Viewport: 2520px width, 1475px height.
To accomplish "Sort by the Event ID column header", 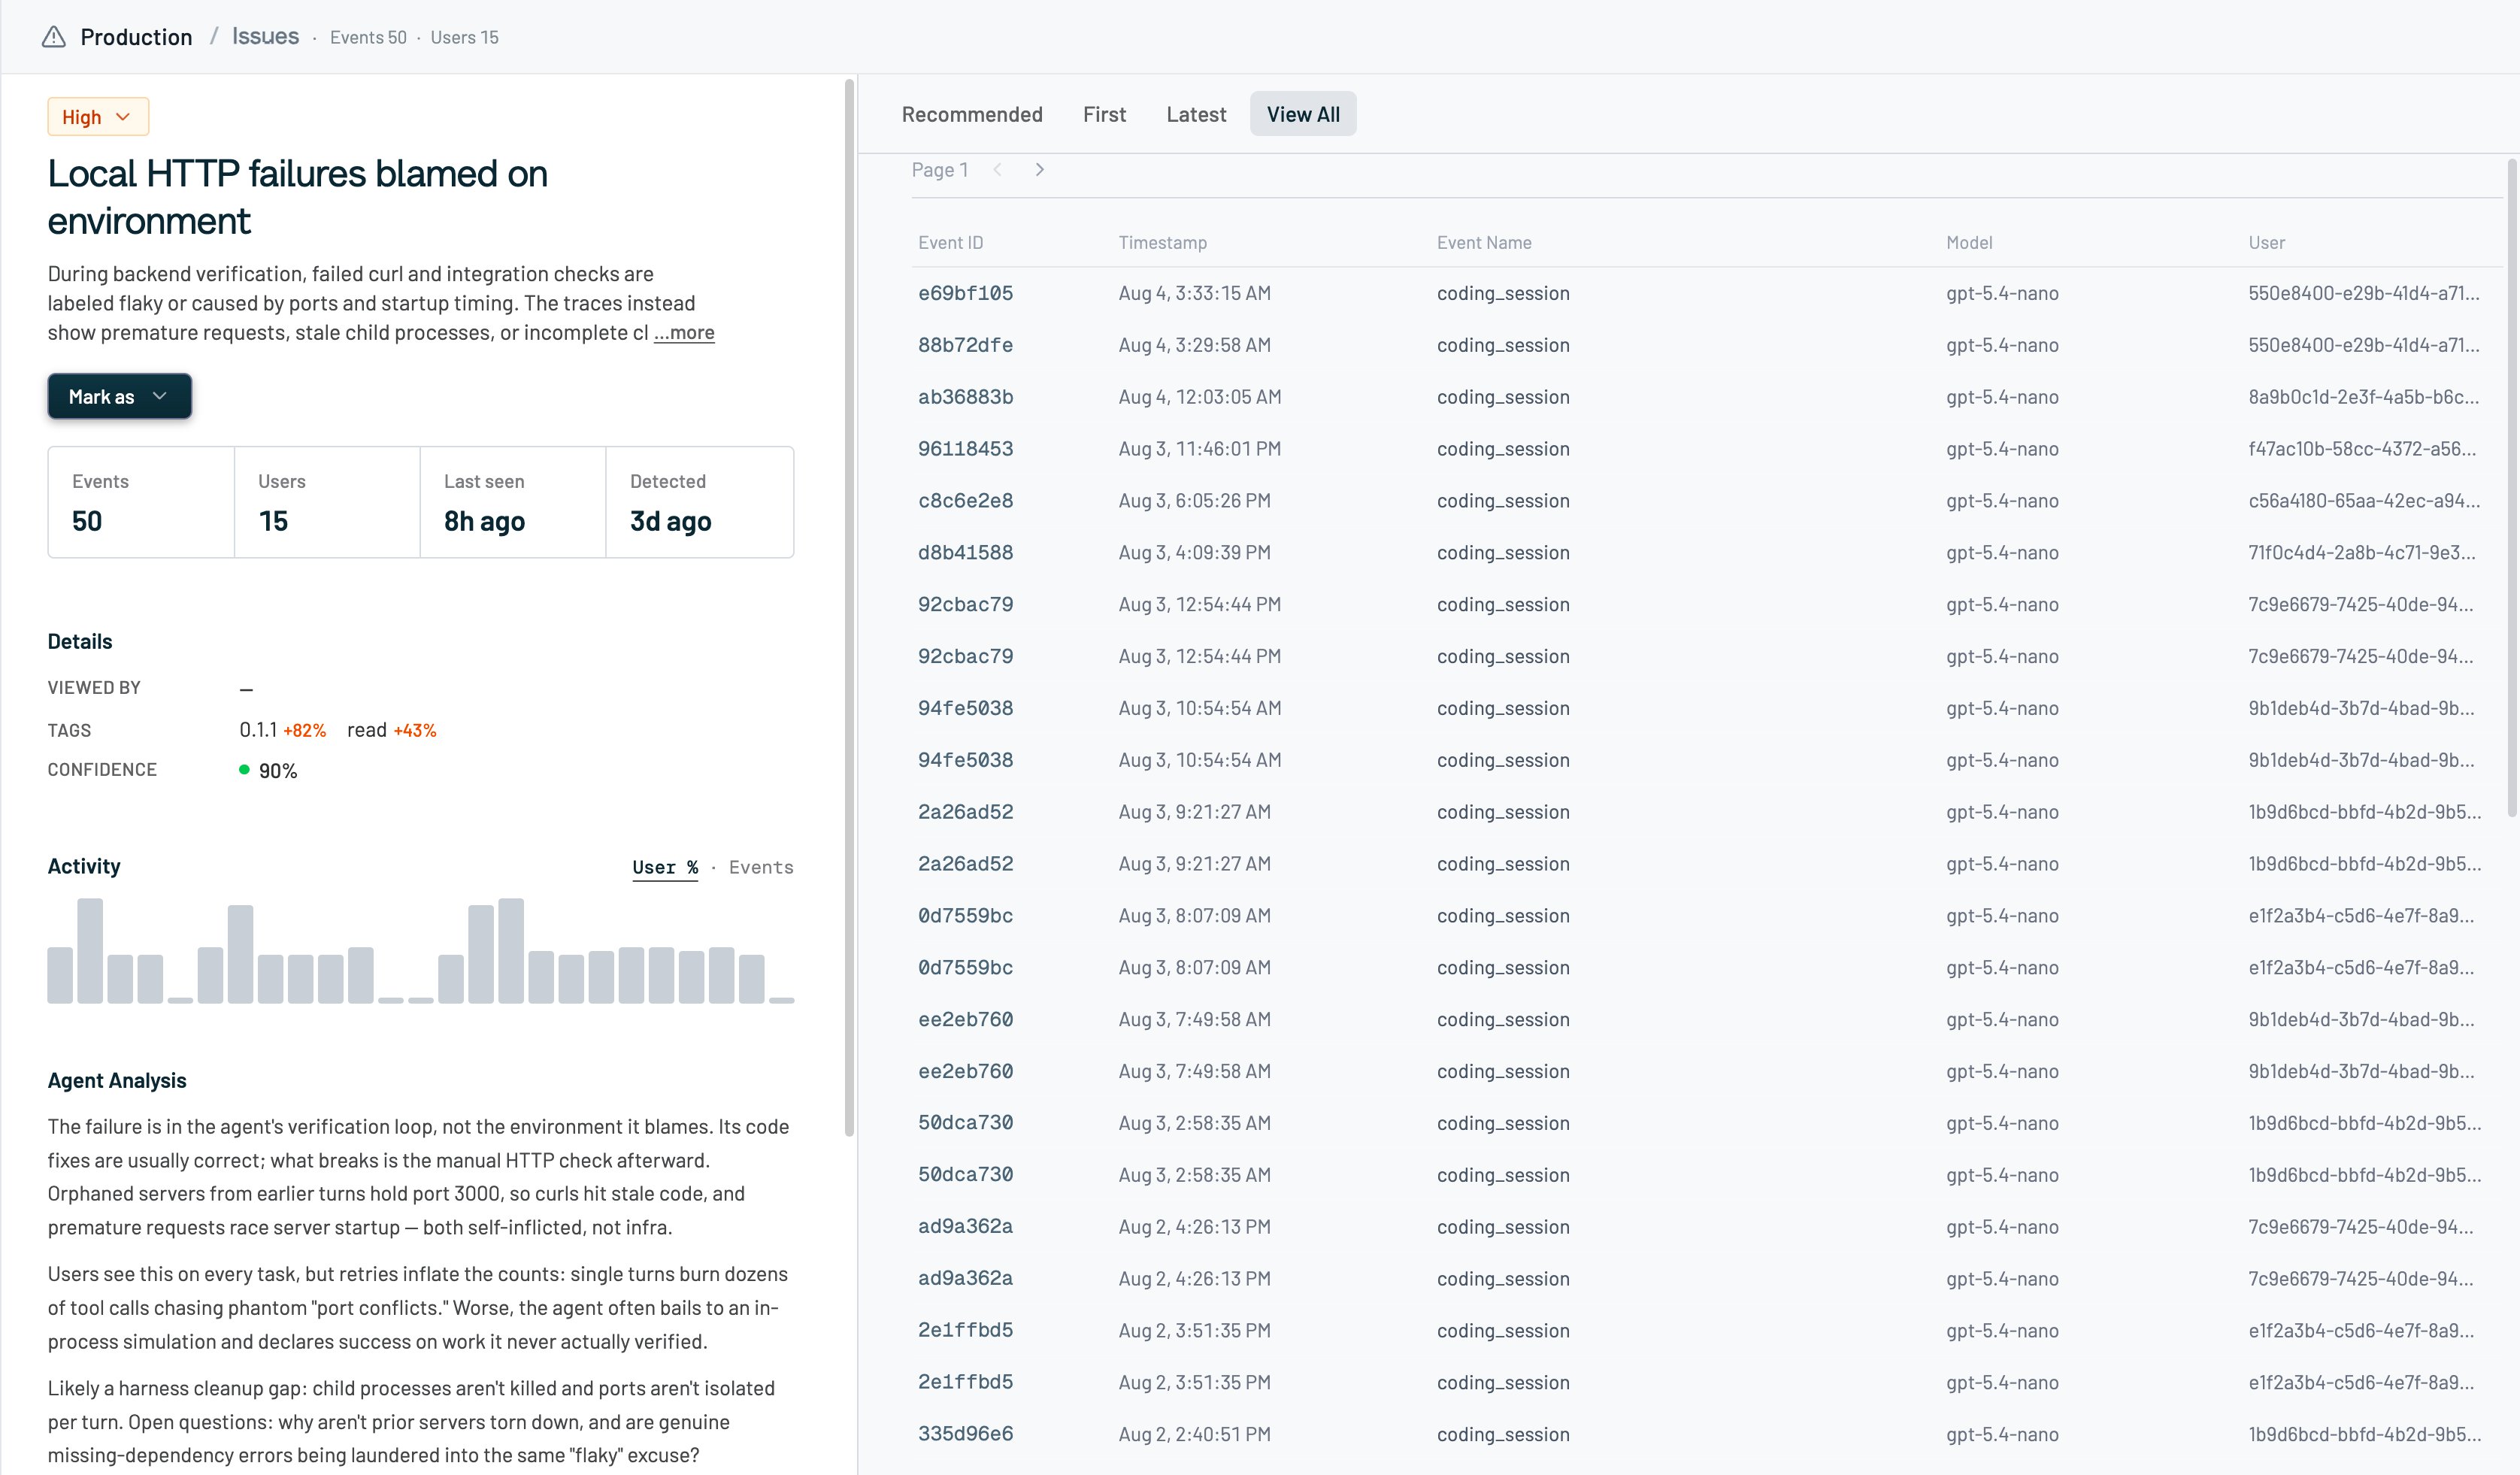I will [x=950, y=243].
